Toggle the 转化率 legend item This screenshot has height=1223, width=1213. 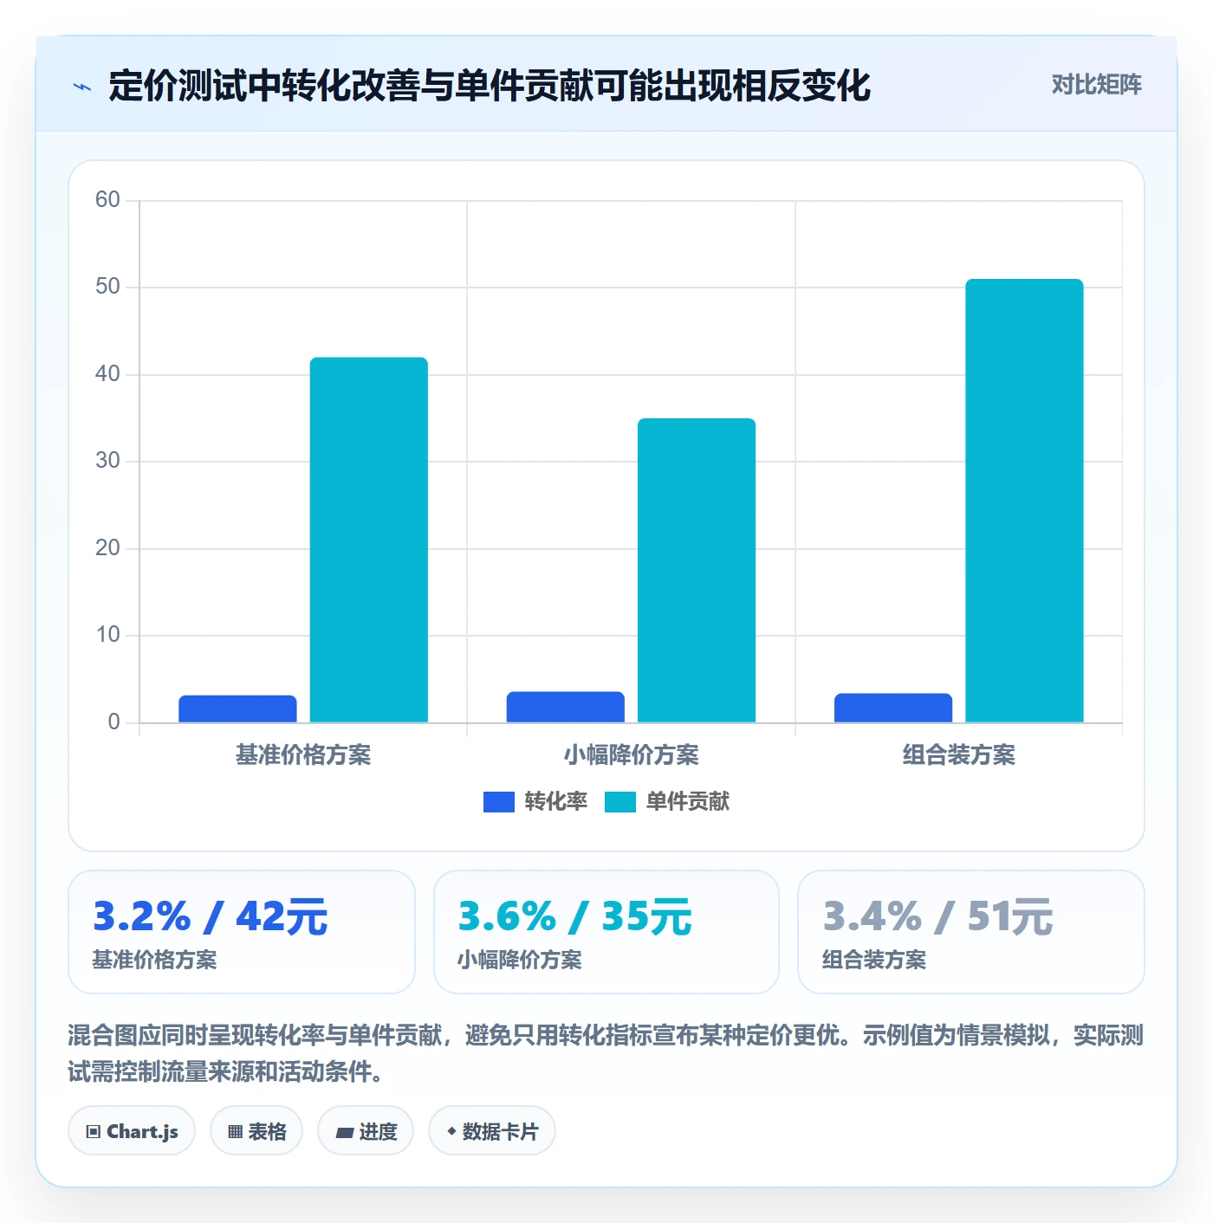535,802
